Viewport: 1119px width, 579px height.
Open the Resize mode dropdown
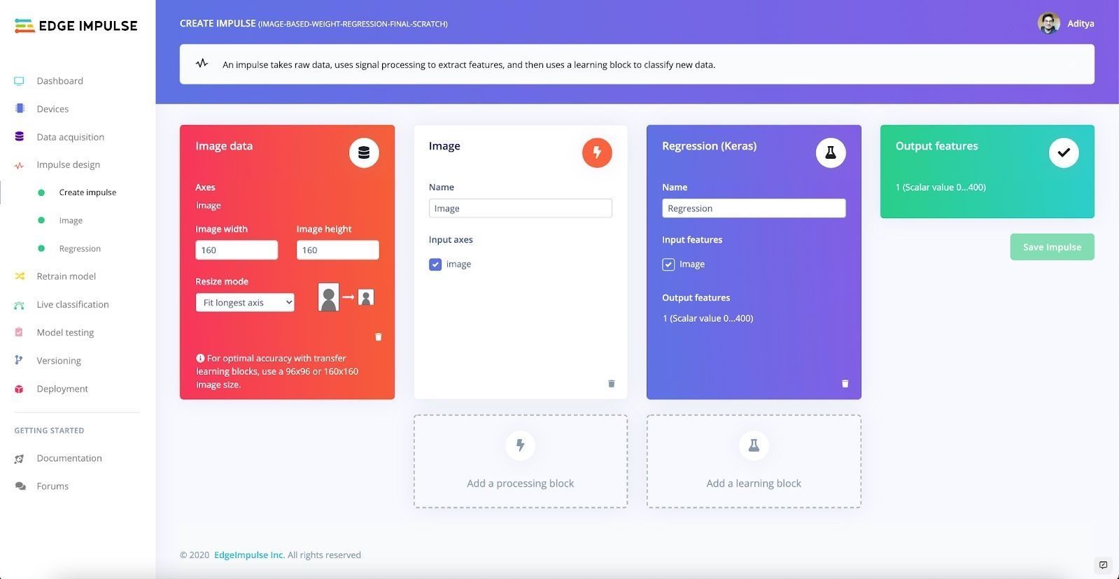pyautogui.click(x=245, y=302)
